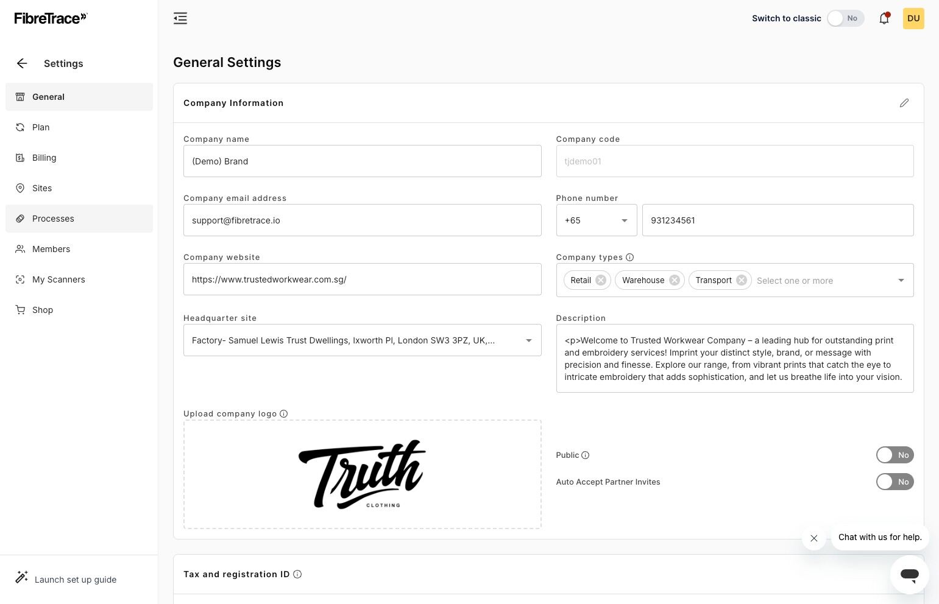
Task: Click the Truth Clothing logo upload area
Action: (362, 474)
